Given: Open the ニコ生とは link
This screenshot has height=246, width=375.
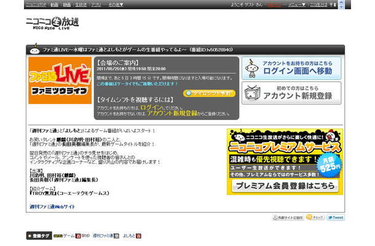Looking at the screenshot, I should pos(318,4).
